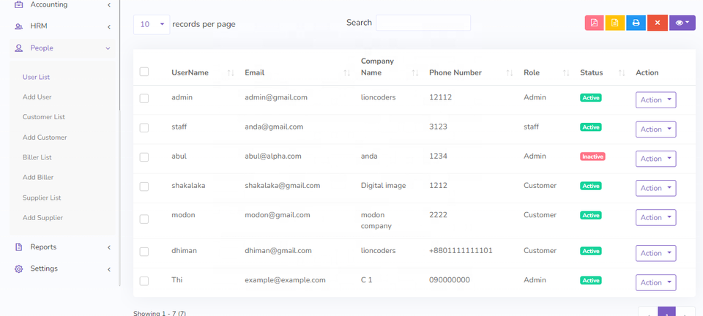Go to Customer List in sidebar
The image size is (703, 316).
coord(44,117)
